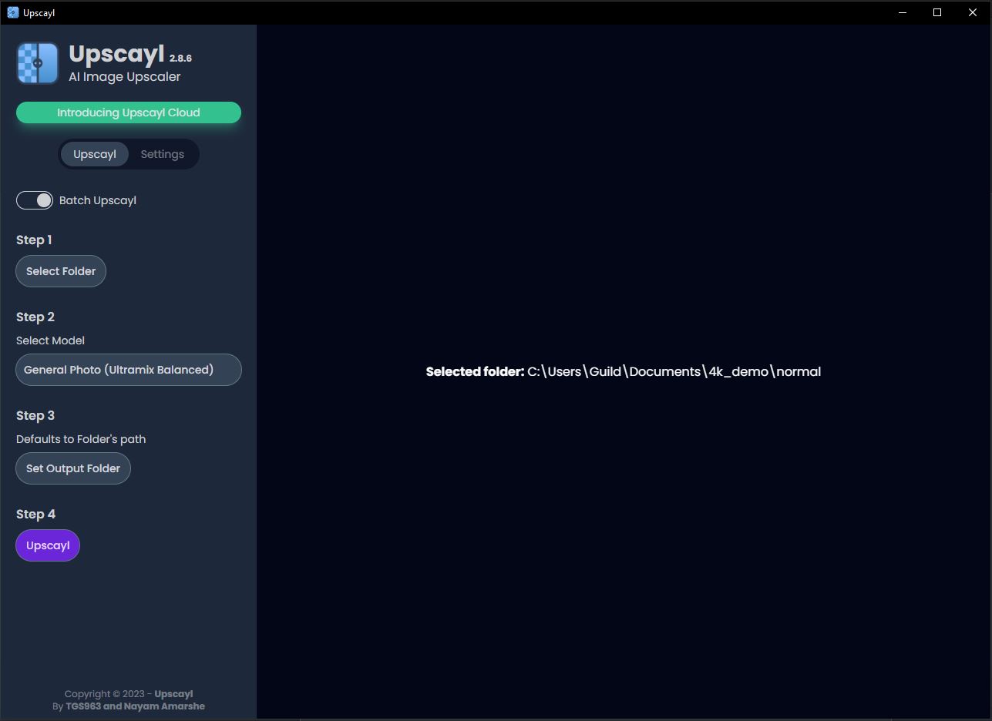The width and height of the screenshot is (992, 721).
Task: Click the Set Output Folder button
Action: [x=73, y=468]
